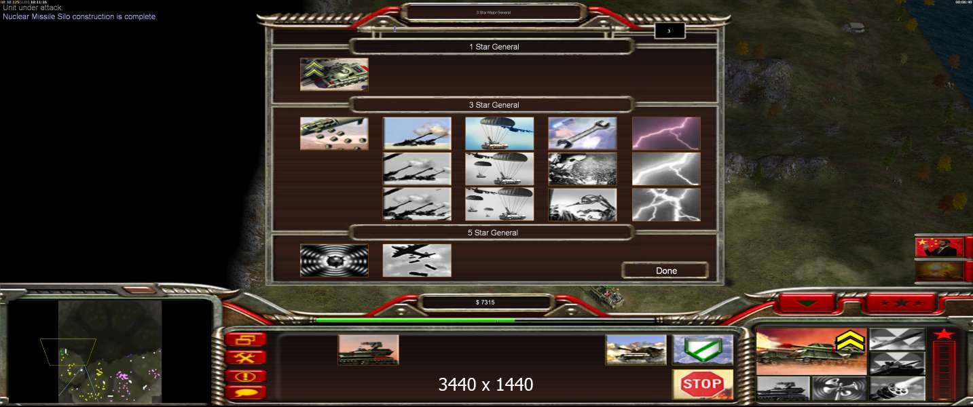The height and width of the screenshot is (407, 973).
Task: Pick second-level Emergency Repair grayscale icon
Action: pyautogui.click(x=583, y=168)
